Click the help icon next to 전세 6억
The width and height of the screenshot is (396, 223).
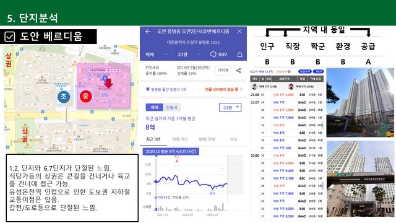(x=289, y=72)
